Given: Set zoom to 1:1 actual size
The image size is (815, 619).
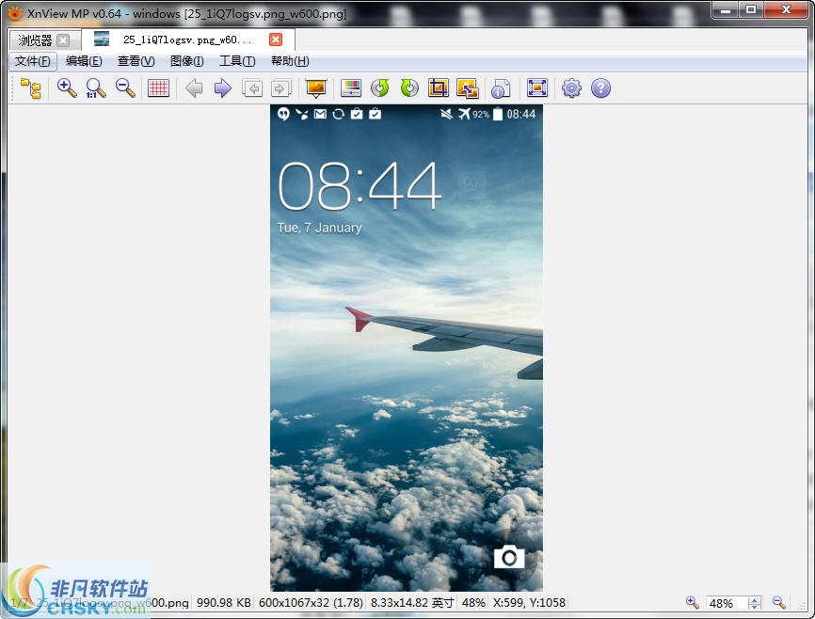Looking at the screenshot, I should pos(95,88).
